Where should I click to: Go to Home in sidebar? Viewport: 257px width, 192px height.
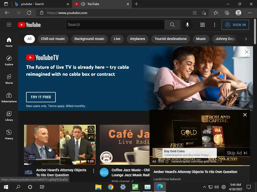[x=9, y=42]
